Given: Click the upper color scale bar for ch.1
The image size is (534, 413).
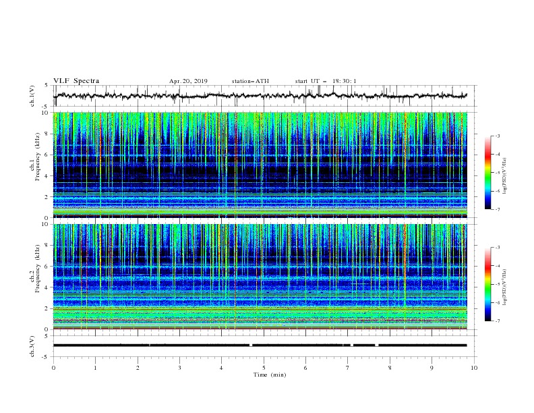Looking at the screenshot, I should click(x=487, y=173).
